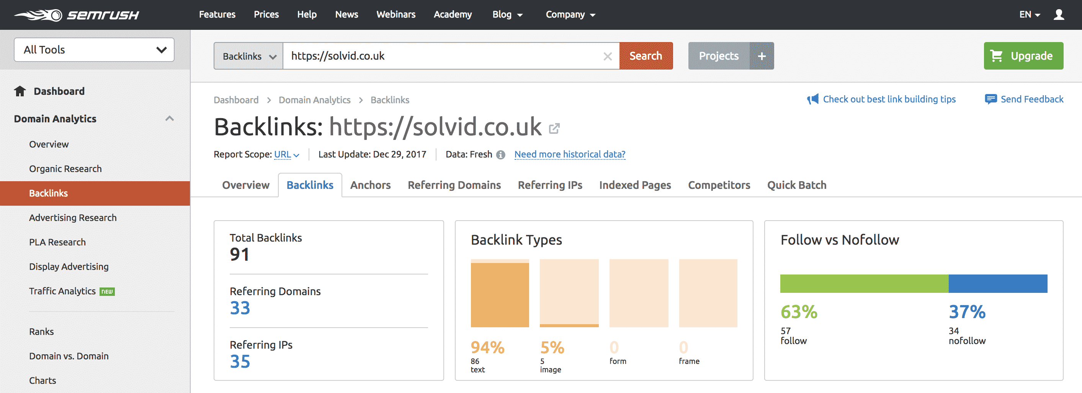Viewport: 1082px width, 393px height.
Task: Switch to the Referring Domains tab
Action: pos(454,185)
